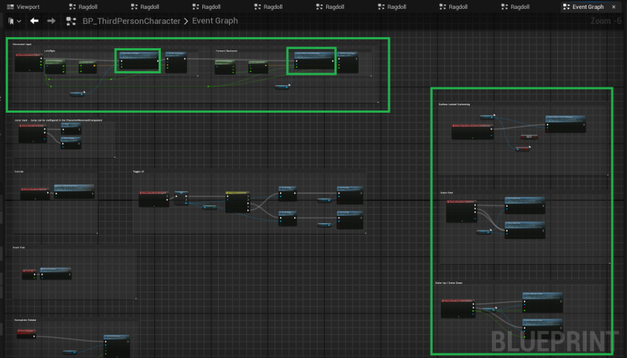The width and height of the screenshot is (627, 358).
Task: Select the Event Tick comment title
Action: (x=19, y=248)
